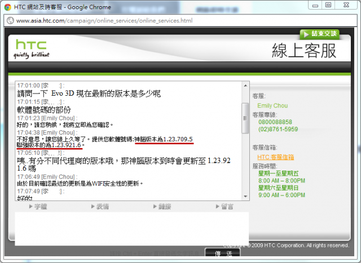This screenshot has width=361, height=263.
Task: Click the 8:00 AM – 8:00PM hours text
Action: click(x=281, y=180)
